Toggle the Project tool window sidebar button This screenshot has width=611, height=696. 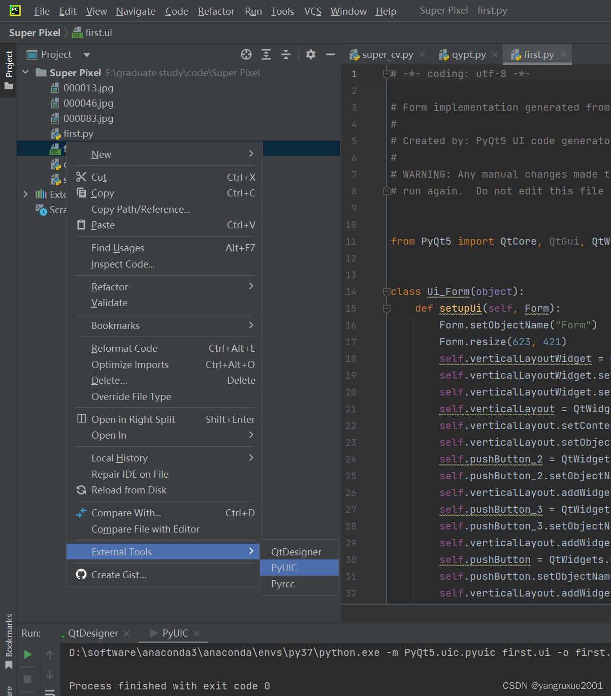click(9, 70)
